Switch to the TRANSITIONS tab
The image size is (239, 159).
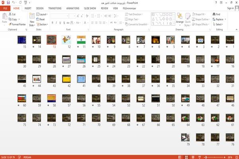pyautogui.click(x=55, y=8)
